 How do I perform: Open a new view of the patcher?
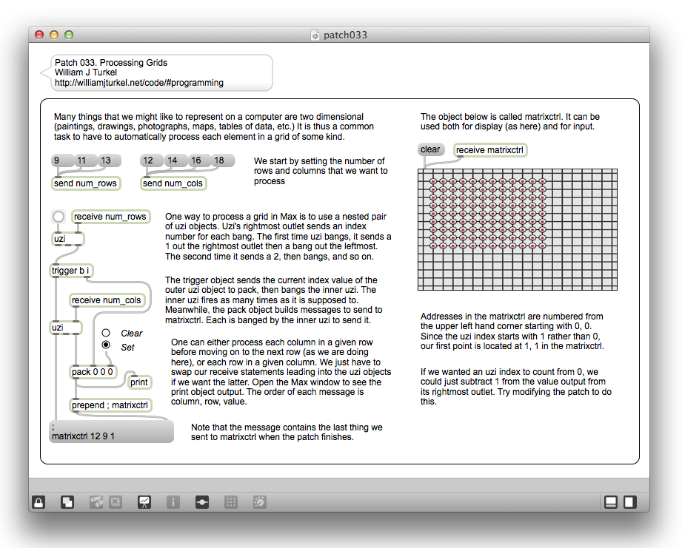[x=67, y=502]
